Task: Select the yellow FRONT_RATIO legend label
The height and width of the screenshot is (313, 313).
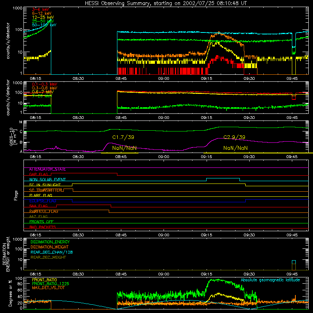Action: (x=45, y=280)
